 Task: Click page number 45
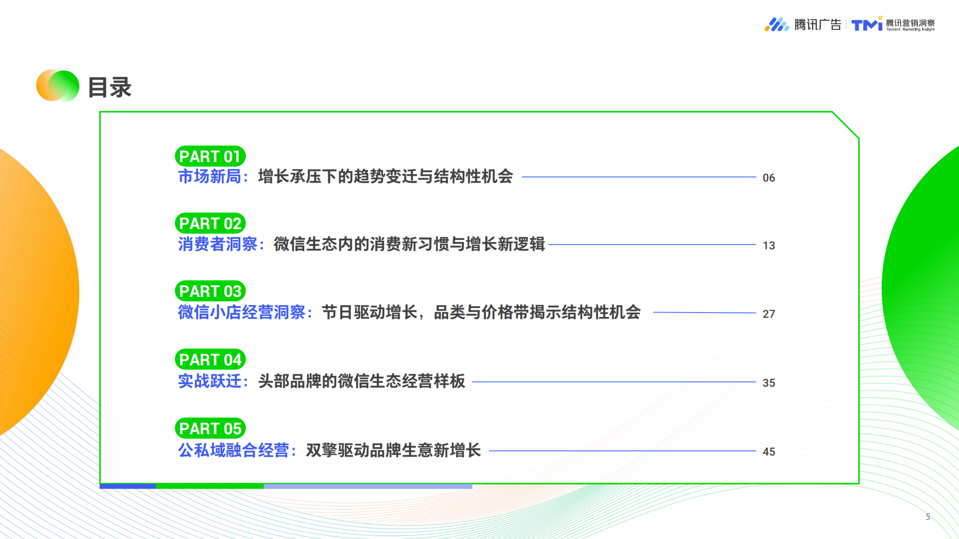pos(769,451)
